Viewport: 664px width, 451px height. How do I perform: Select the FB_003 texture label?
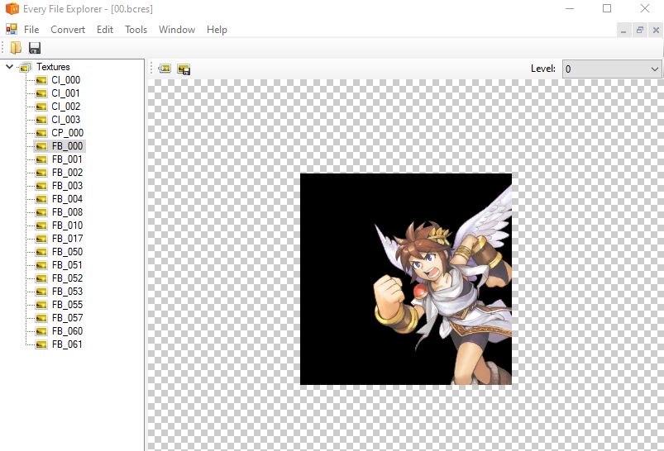point(67,186)
